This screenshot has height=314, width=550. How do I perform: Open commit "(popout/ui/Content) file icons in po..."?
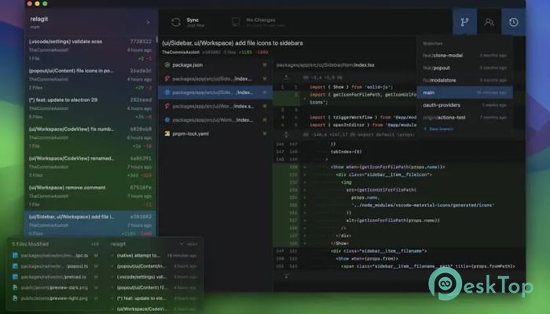coord(90,79)
